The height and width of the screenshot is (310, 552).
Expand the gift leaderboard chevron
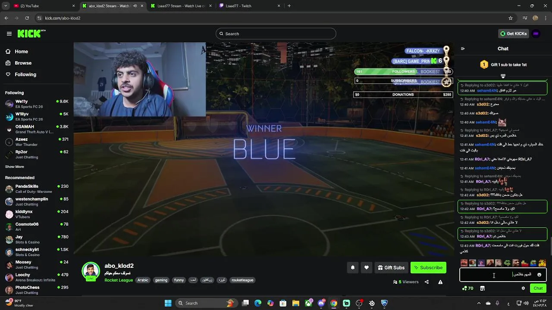tap(503, 76)
